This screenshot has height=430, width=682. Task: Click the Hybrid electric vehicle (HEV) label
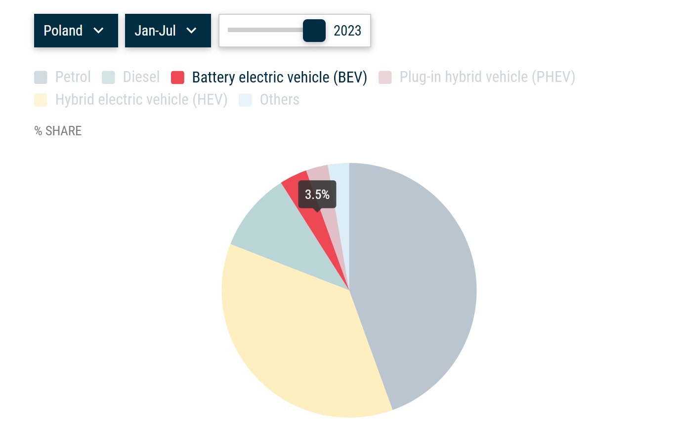141,100
